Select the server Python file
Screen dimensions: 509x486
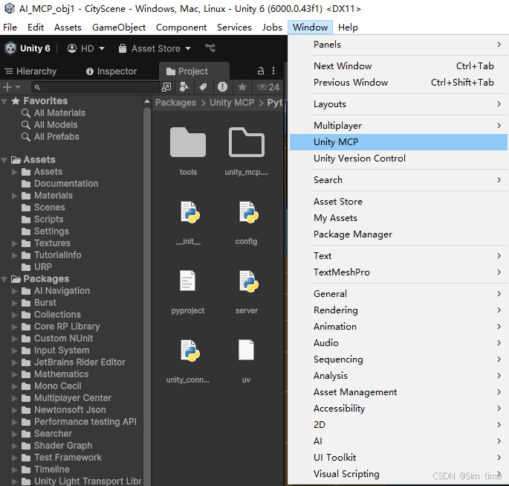click(248, 281)
